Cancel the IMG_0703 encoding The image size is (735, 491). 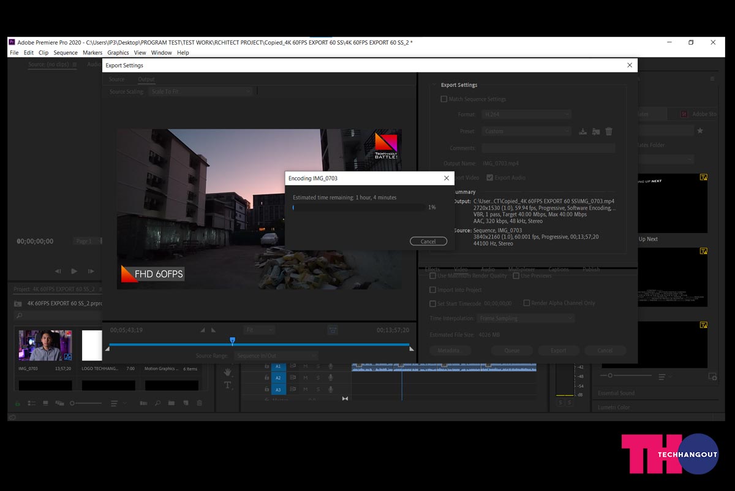coord(428,242)
